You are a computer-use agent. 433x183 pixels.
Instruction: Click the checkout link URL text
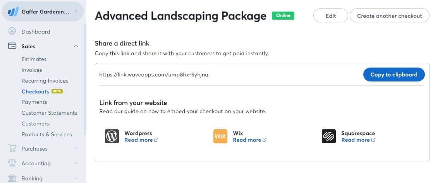coord(154,75)
